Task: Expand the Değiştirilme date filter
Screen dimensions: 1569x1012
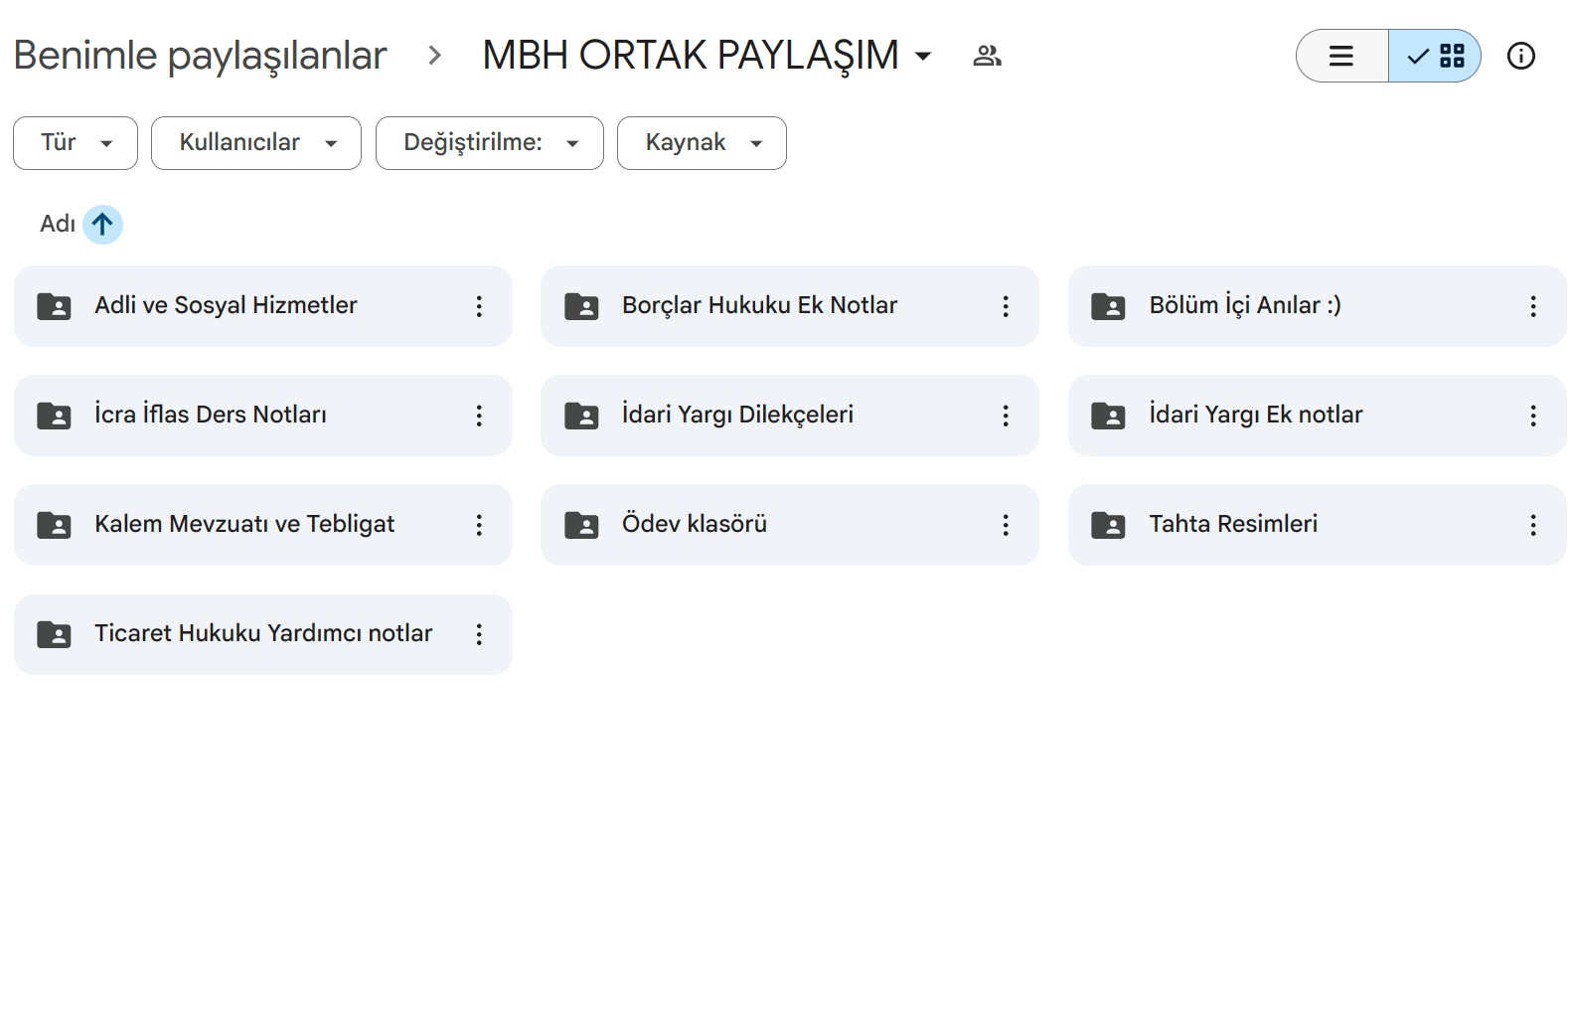Action: (490, 143)
